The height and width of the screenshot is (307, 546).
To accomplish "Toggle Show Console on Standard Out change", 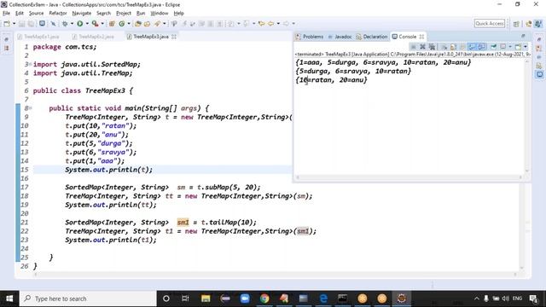I will point(472,47).
